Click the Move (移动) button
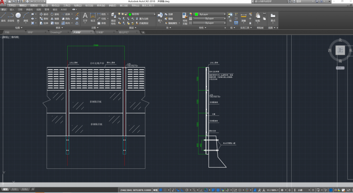This screenshot has width=353, height=193. [43, 15]
